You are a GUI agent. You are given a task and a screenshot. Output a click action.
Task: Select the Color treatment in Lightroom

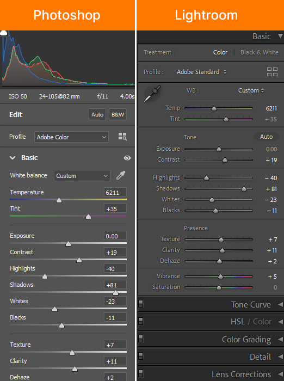click(220, 52)
